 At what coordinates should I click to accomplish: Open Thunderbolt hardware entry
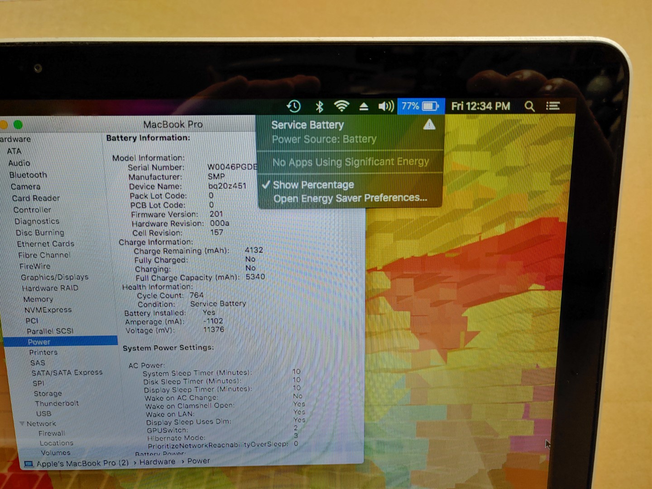pos(57,403)
